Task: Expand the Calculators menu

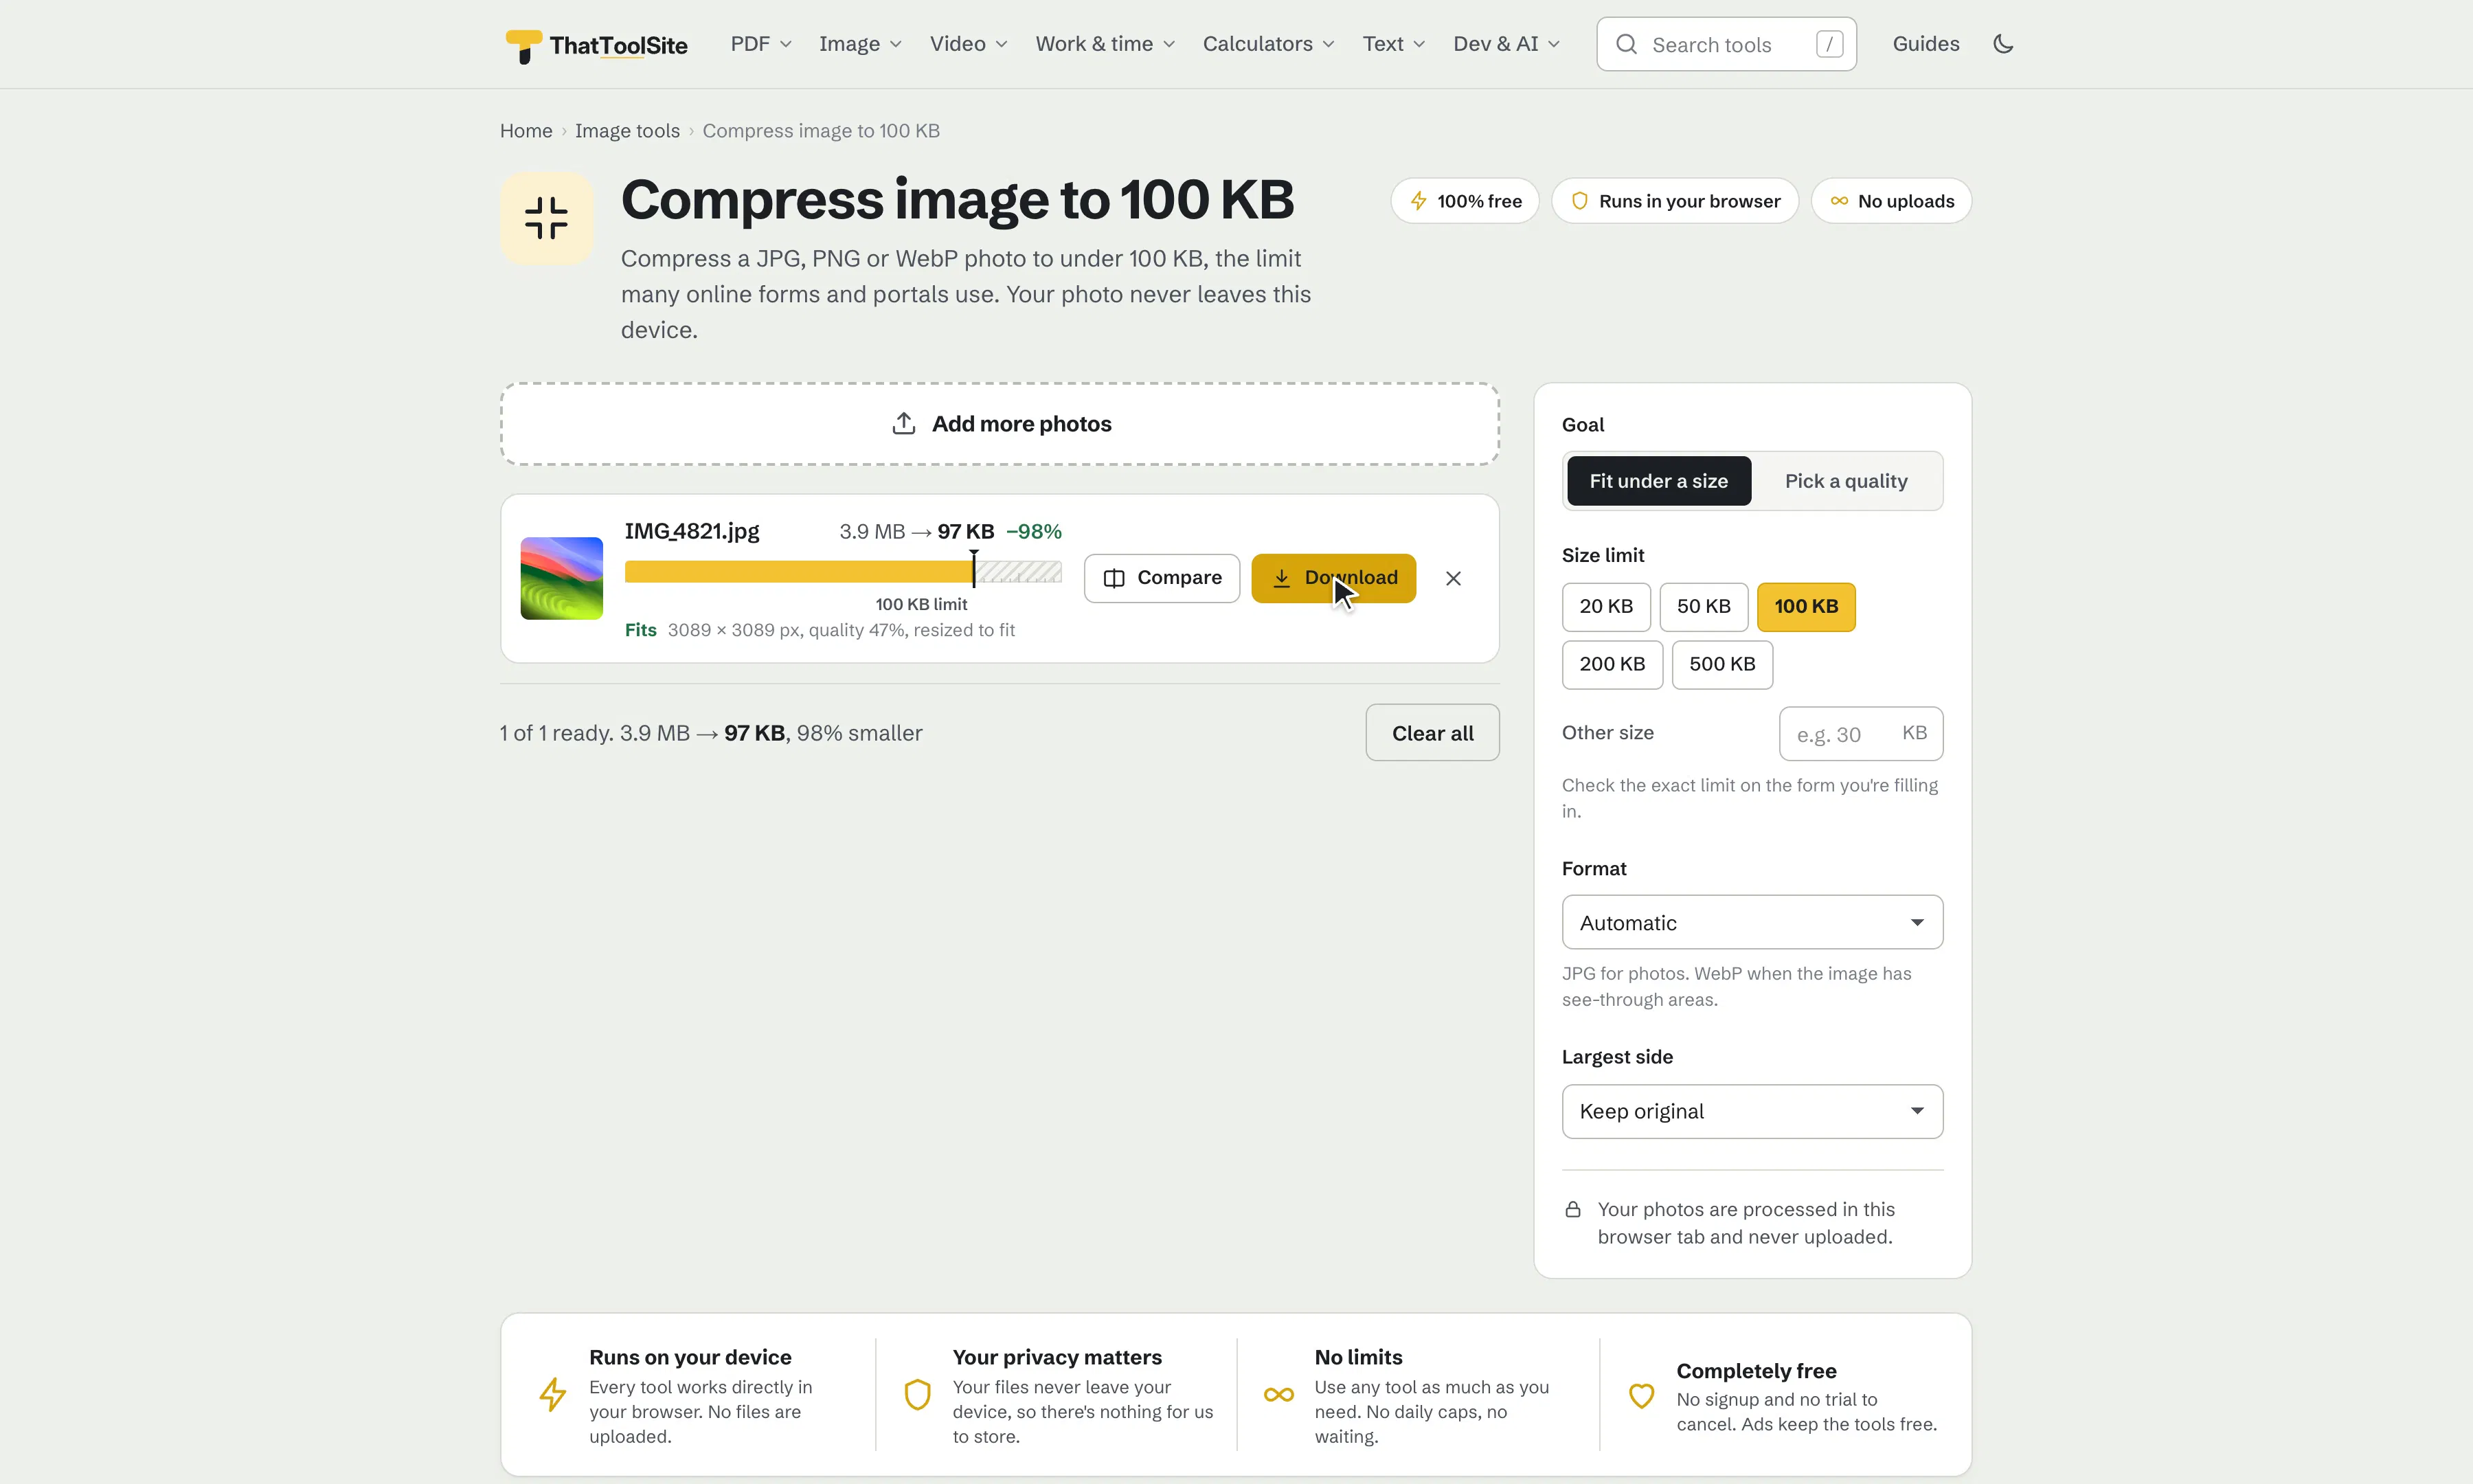Action: (1267, 44)
